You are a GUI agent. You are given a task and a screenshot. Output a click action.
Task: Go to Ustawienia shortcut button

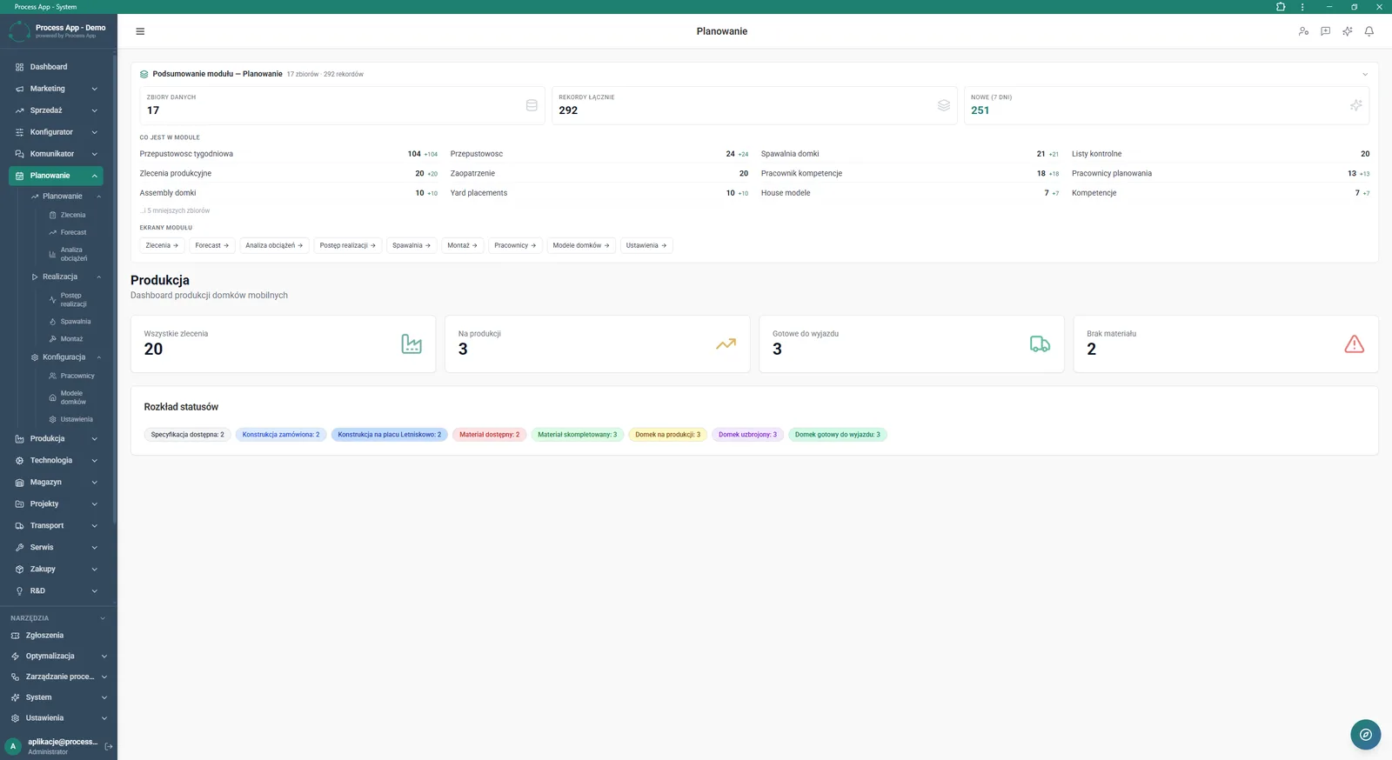point(646,245)
